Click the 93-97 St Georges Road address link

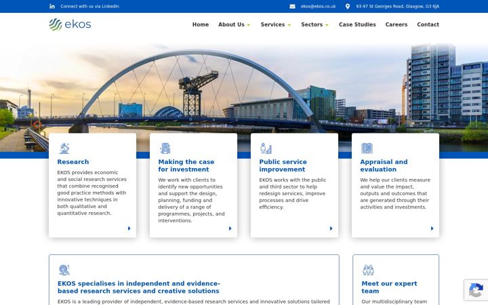pos(397,6)
